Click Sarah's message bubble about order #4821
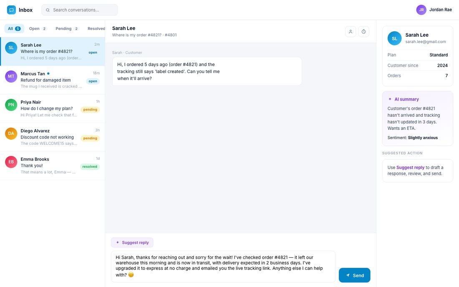The height and width of the screenshot is (287, 459). [207, 71]
